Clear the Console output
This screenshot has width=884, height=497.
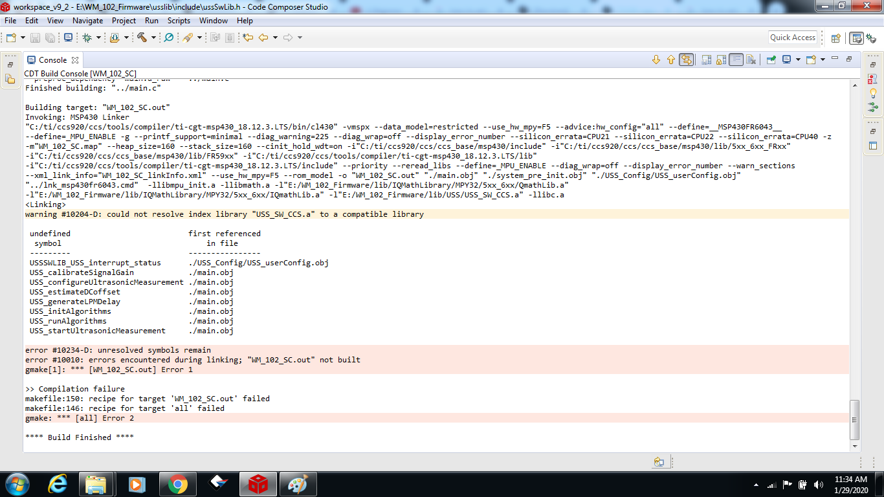click(751, 58)
